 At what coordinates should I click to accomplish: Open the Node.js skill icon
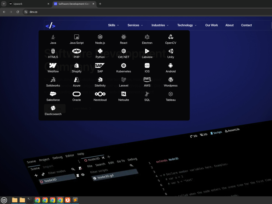[100, 37]
